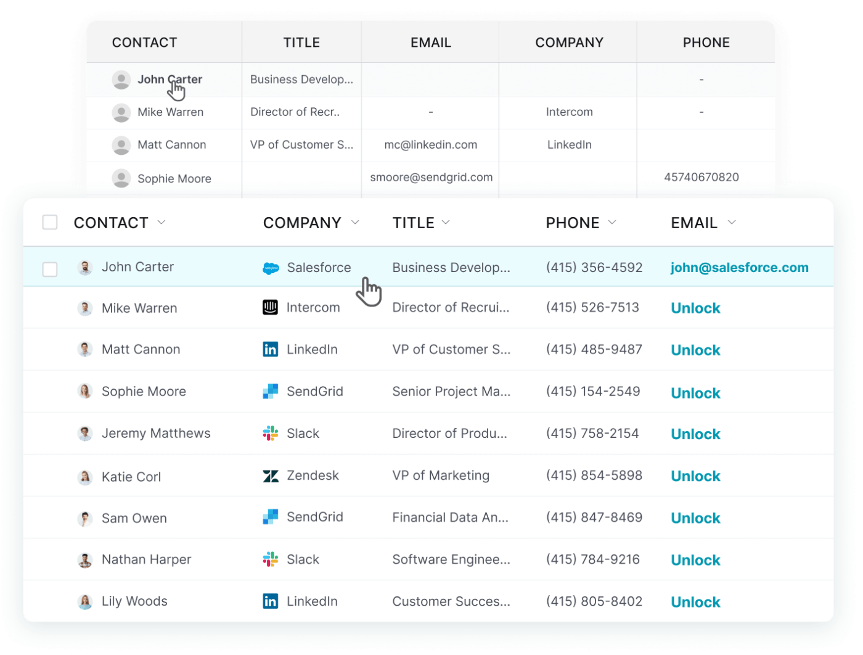The height and width of the screenshot is (655, 863).
Task: Click Jeremy Matthews' avatar photo
Action: tap(85, 434)
